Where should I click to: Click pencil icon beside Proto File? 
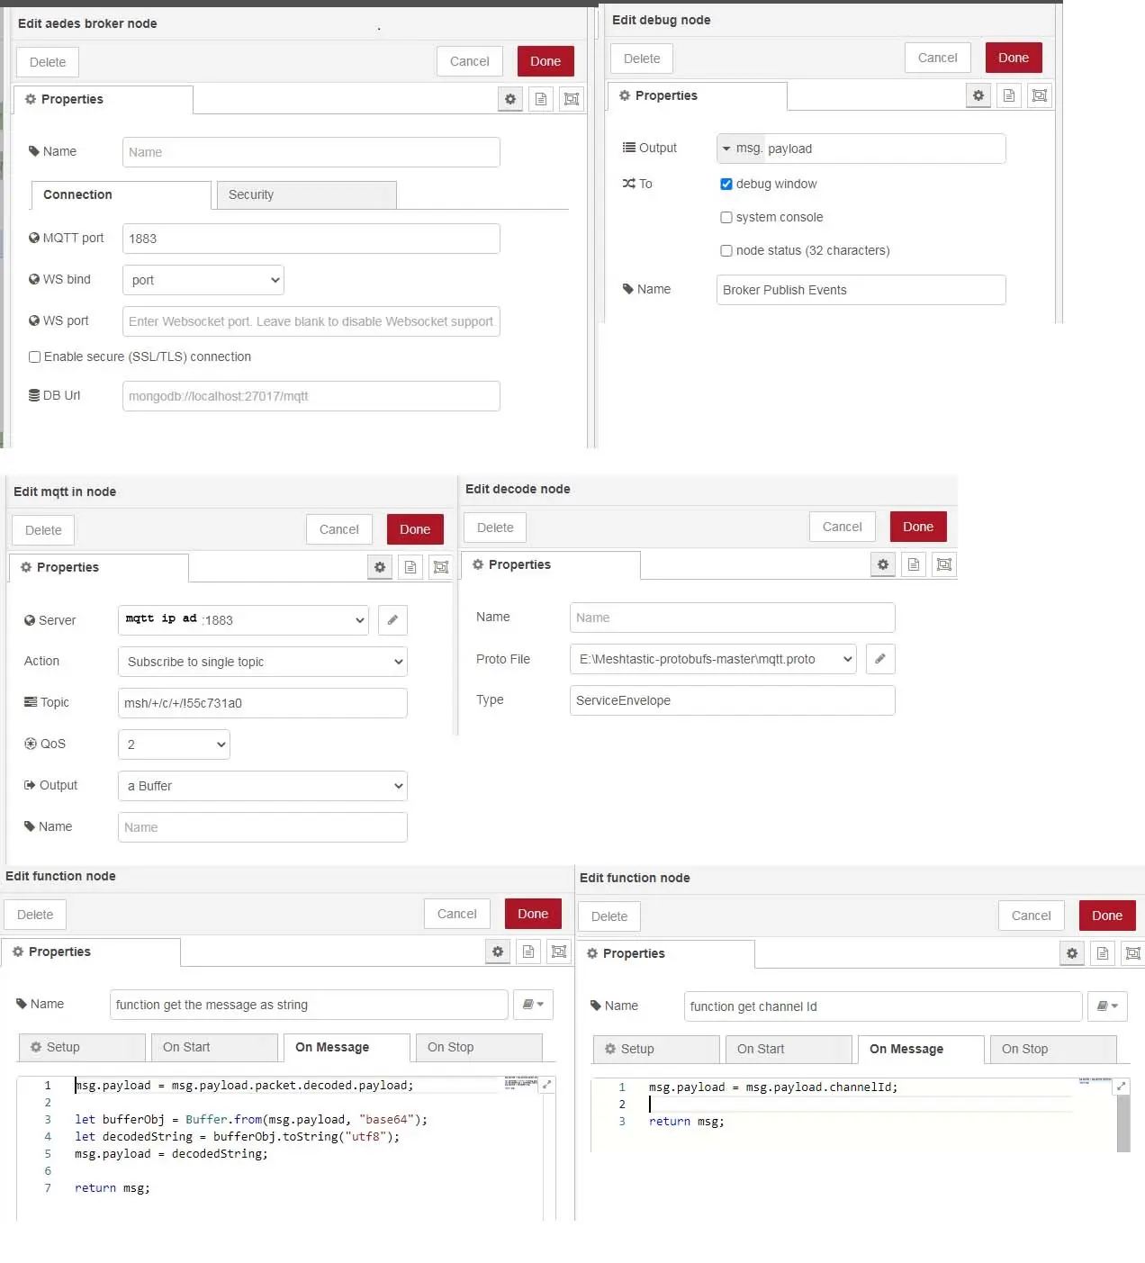(880, 659)
